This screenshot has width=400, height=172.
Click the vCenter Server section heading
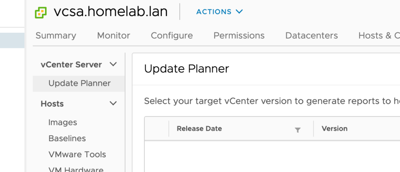pos(71,65)
